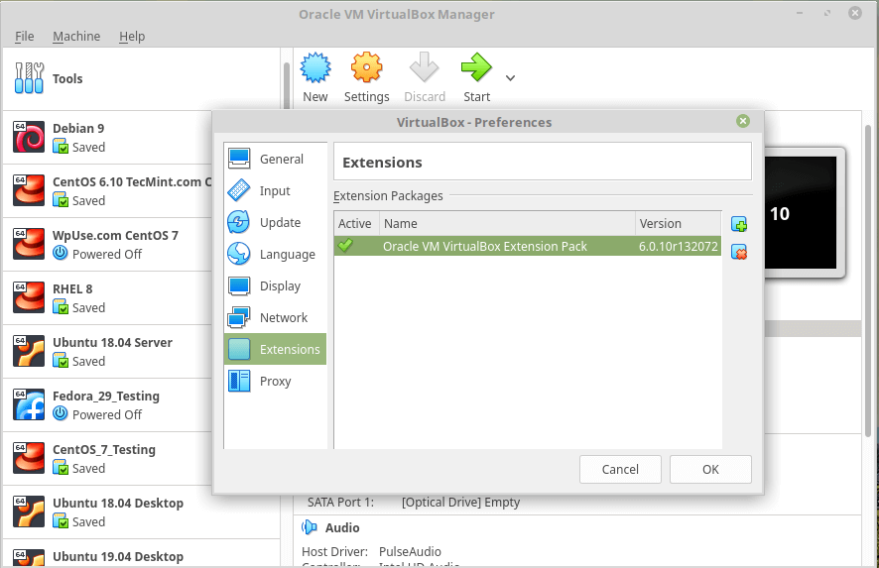Screen dimensions: 879x568
Task: Open the Help menu
Action: pos(132,37)
